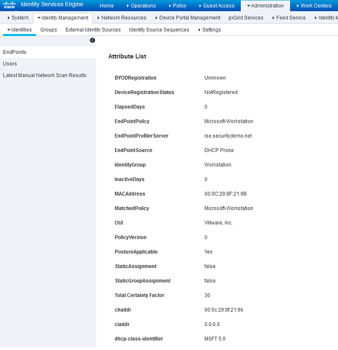Open External Identity Sources tab

[93, 30]
